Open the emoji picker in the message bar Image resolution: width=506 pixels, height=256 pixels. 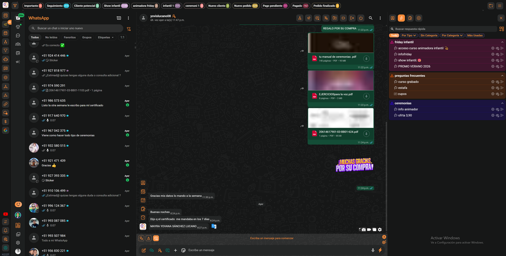pos(183,250)
